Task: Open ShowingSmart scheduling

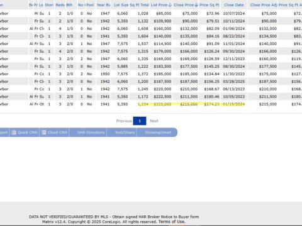Action: click(x=157, y=132)
